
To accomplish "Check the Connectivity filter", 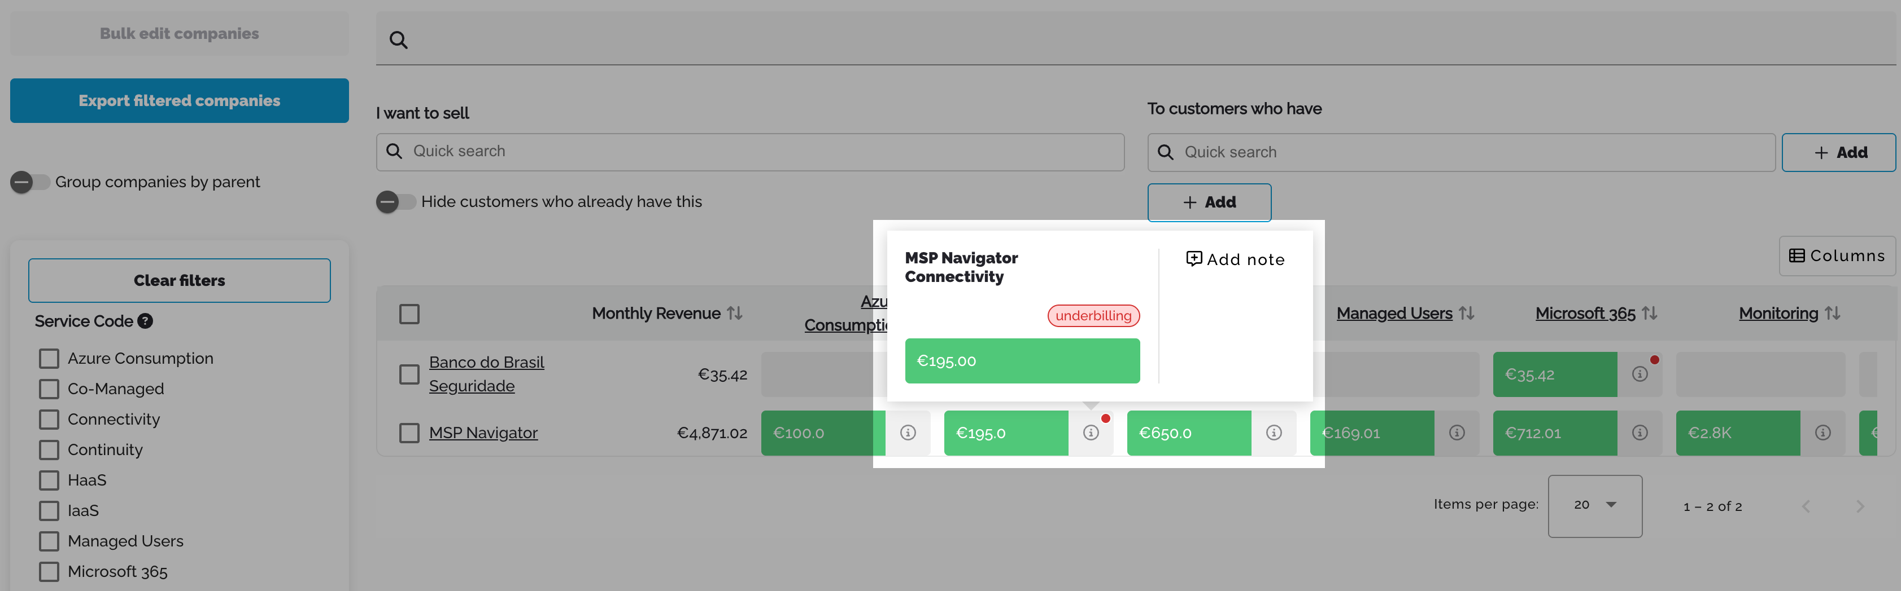I will tap(49, 420).
